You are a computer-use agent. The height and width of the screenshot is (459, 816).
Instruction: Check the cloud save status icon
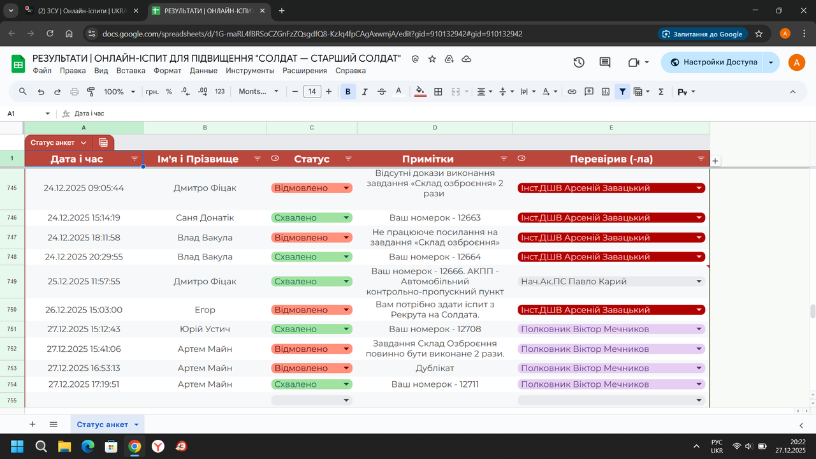coord(466,59)
